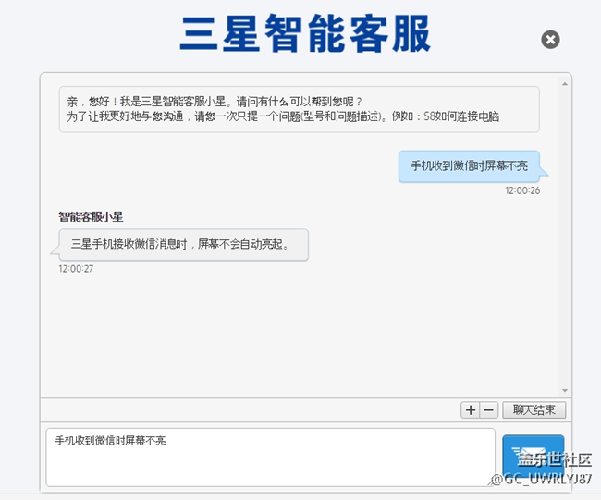Select the bot reply about 屏幕不会自动亮起
Image resolution: width=601 pixels, height=500 pixels.
pos(184,244)
